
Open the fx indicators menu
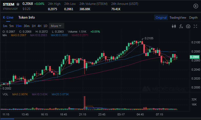[181, 26]
